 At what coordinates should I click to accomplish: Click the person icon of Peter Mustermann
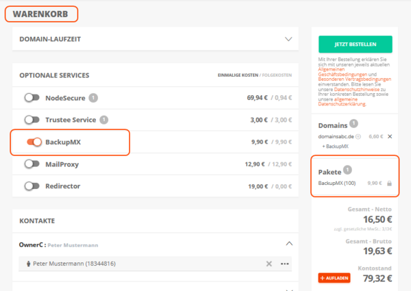click(x=28, y=264)
